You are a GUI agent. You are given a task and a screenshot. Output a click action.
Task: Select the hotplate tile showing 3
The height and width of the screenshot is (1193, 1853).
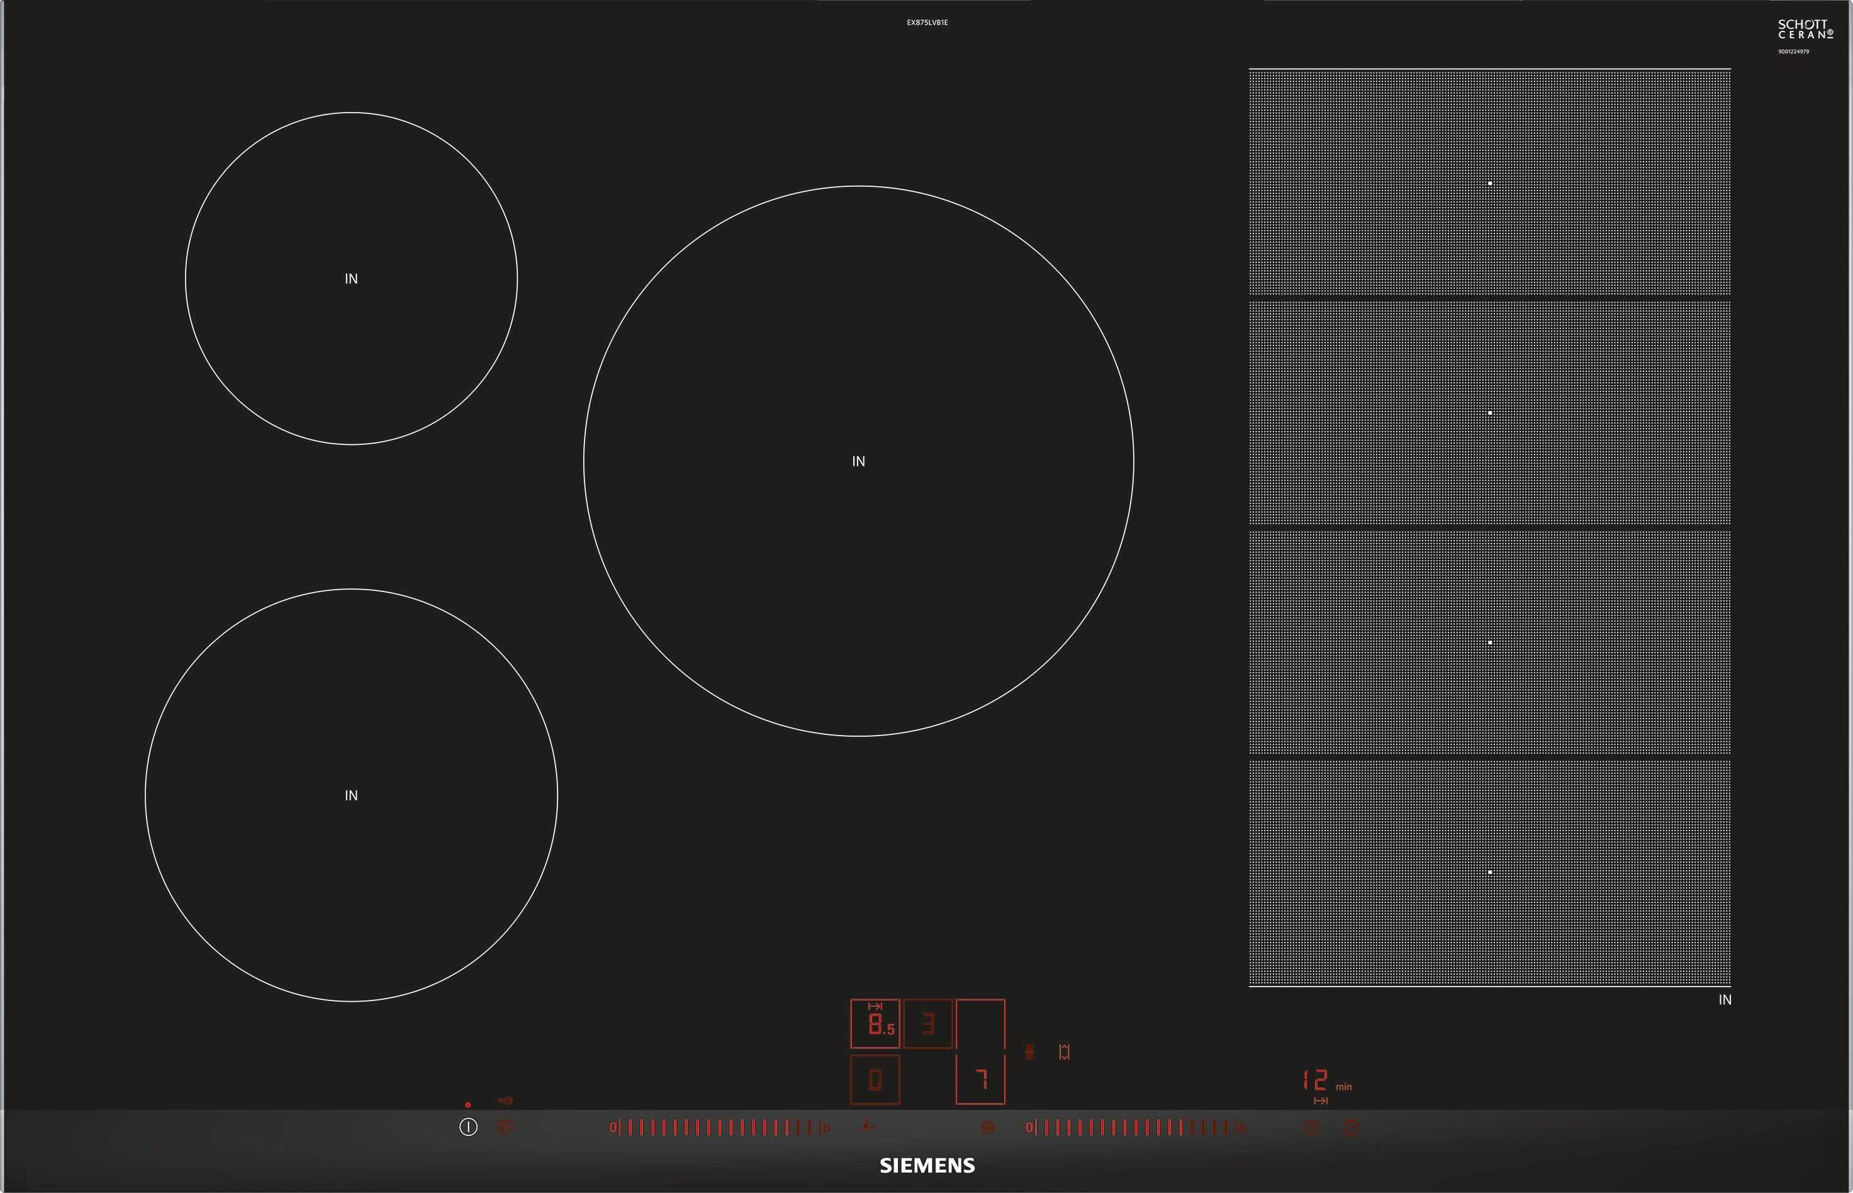[x=928, y=1024]
